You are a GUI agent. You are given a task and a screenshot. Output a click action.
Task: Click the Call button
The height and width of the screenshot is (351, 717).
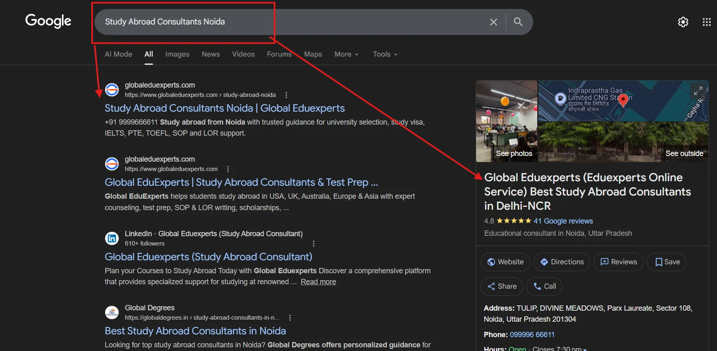pos(544,286)
